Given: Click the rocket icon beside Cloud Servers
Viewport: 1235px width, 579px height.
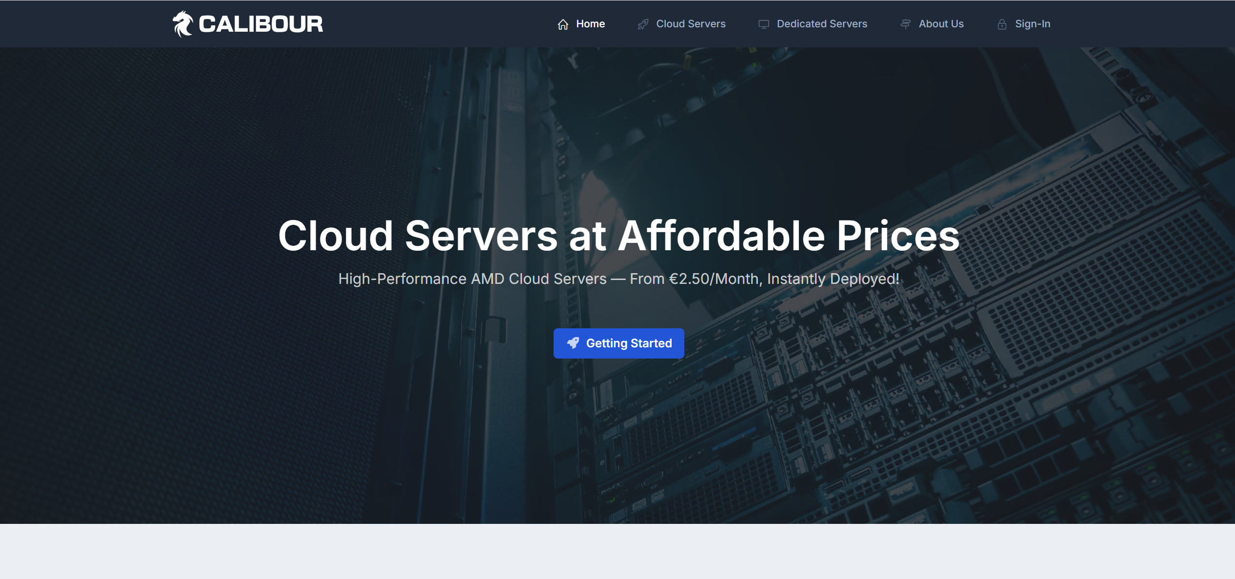Looking at the screenshot, I should [x=643, y=24].
